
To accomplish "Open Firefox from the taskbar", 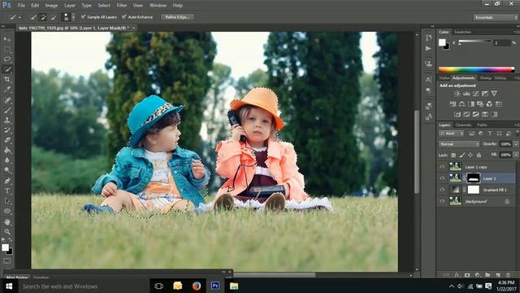I will pyautogui.click(x=197, y=286).
